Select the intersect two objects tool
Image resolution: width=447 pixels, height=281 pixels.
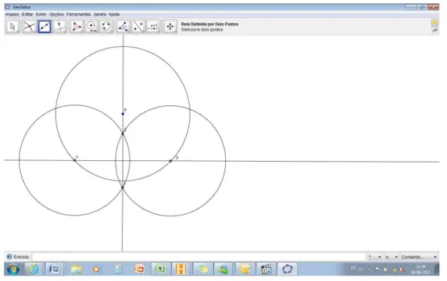point(29,26)
